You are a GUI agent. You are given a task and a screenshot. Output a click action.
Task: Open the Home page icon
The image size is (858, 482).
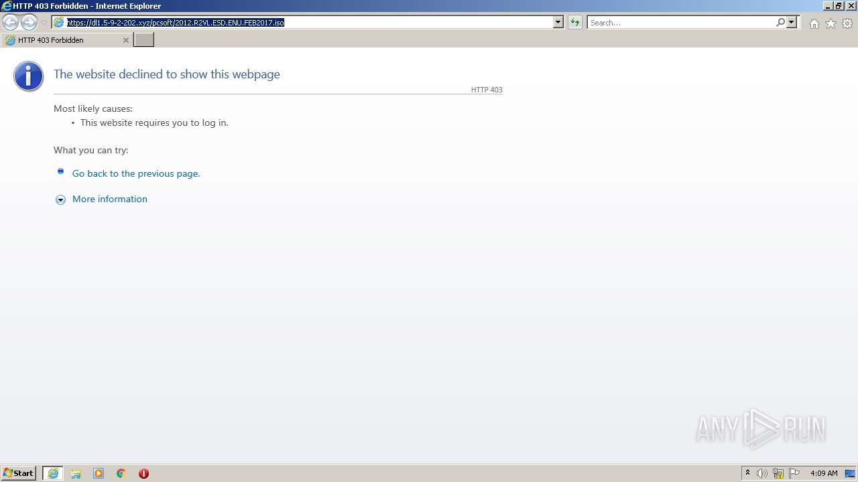pyautogui.click(x=814, y=23)
